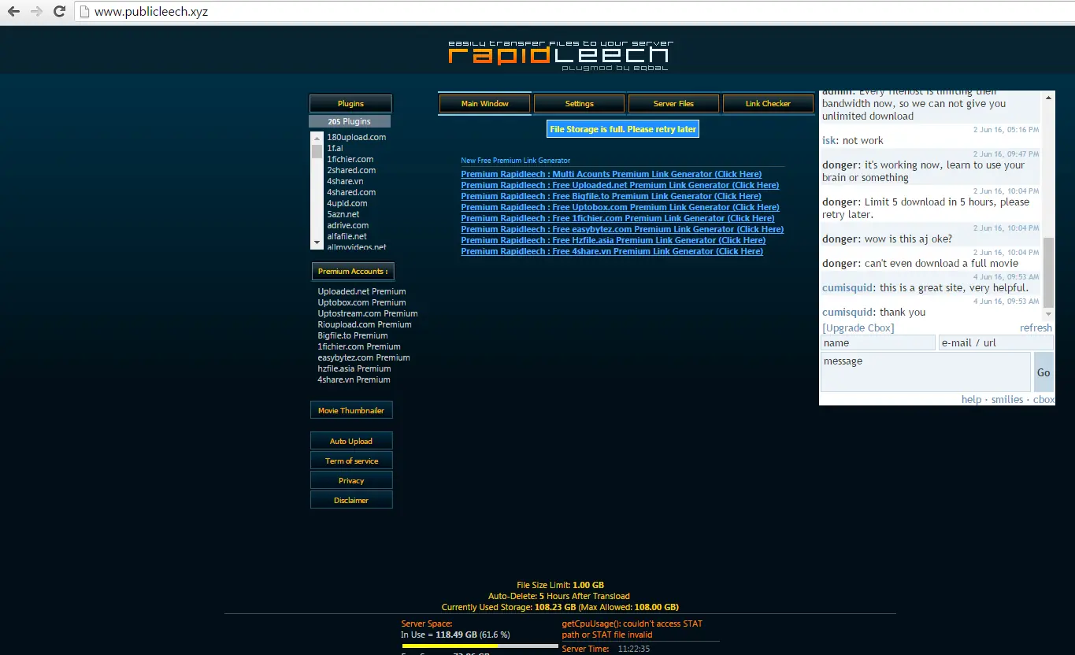Click the plugins list scroll-up arrow

pyautogui.click(x=317, y=138)
